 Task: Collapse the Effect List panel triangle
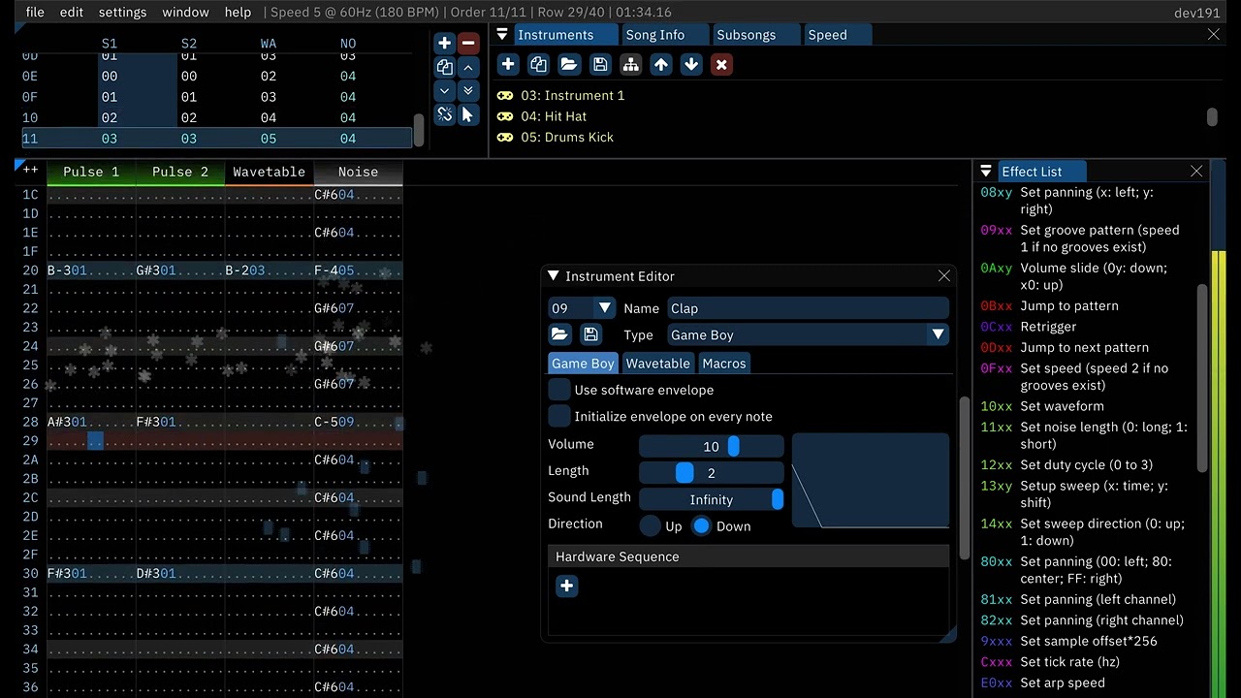[986, 172]
